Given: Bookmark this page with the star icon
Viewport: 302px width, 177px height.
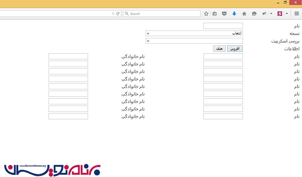Looking at the screenshot, I should 206,14.
